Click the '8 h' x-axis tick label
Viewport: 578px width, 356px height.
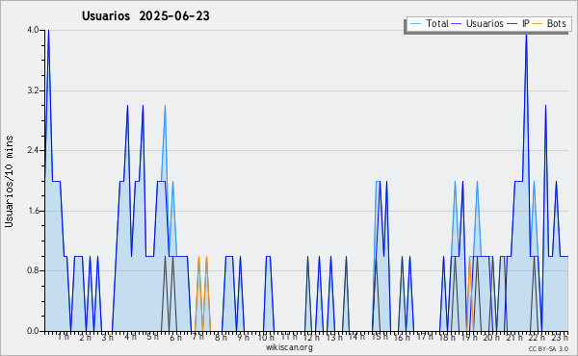pyautogui.click(x=221, y=338)
